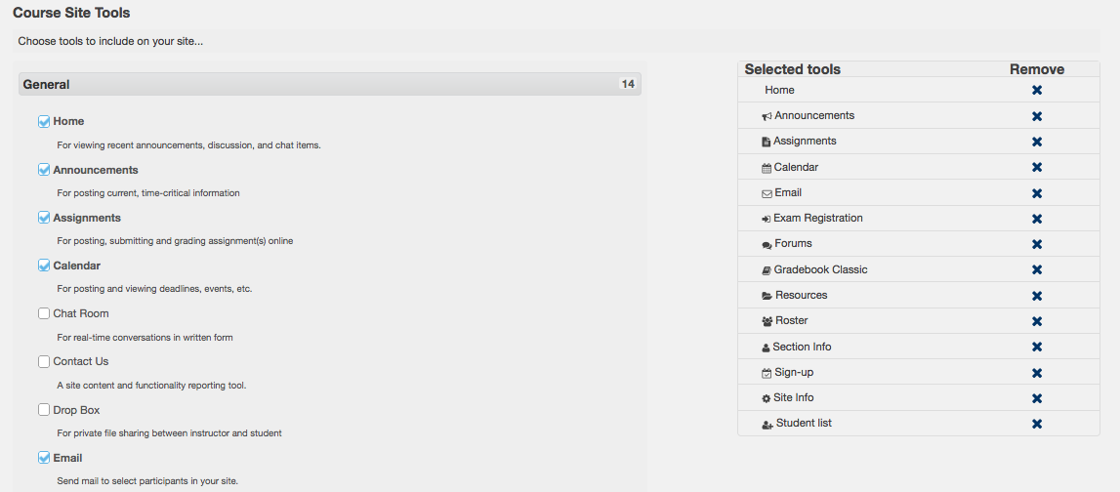The height and width of the screenshot is (492, 1120).
Task: Enable the Chat Room checkbox
Action: click(44, 313)
